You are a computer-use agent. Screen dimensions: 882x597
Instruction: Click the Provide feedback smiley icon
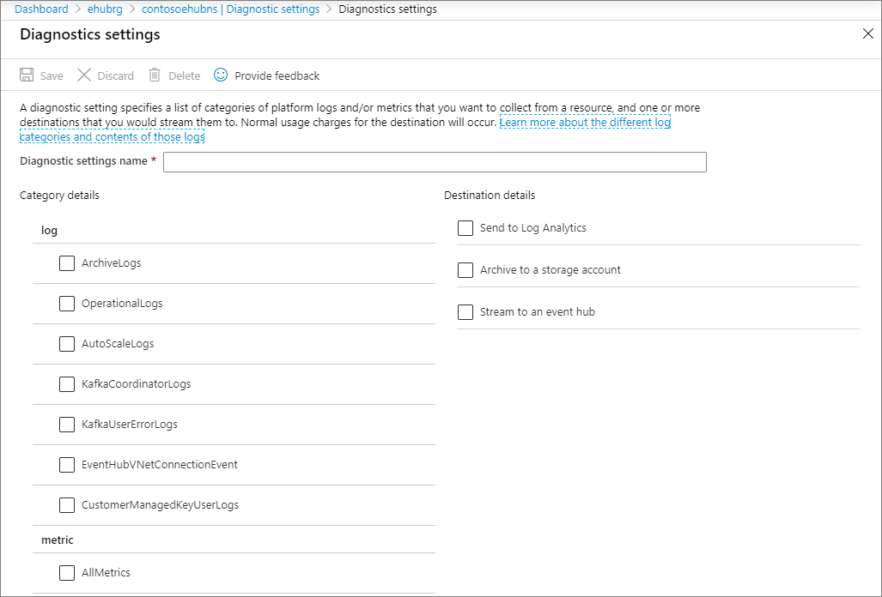pos(221,75)
